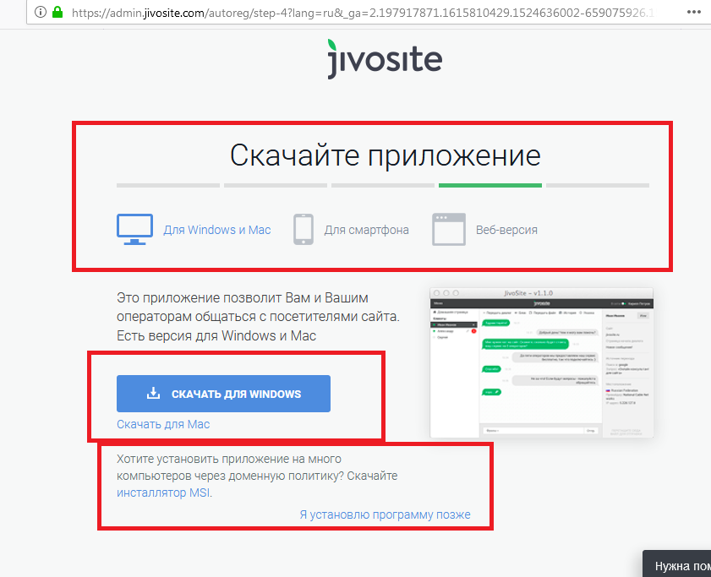Screen dimensions: 711x577
Task: Click the text 'Это приложение позволит Вам и Вашим'
Action: tap(243, 297)
